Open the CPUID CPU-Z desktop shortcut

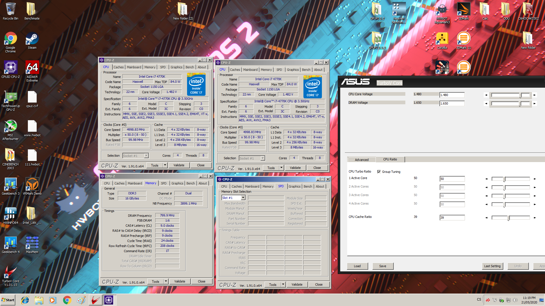(11, 69)
